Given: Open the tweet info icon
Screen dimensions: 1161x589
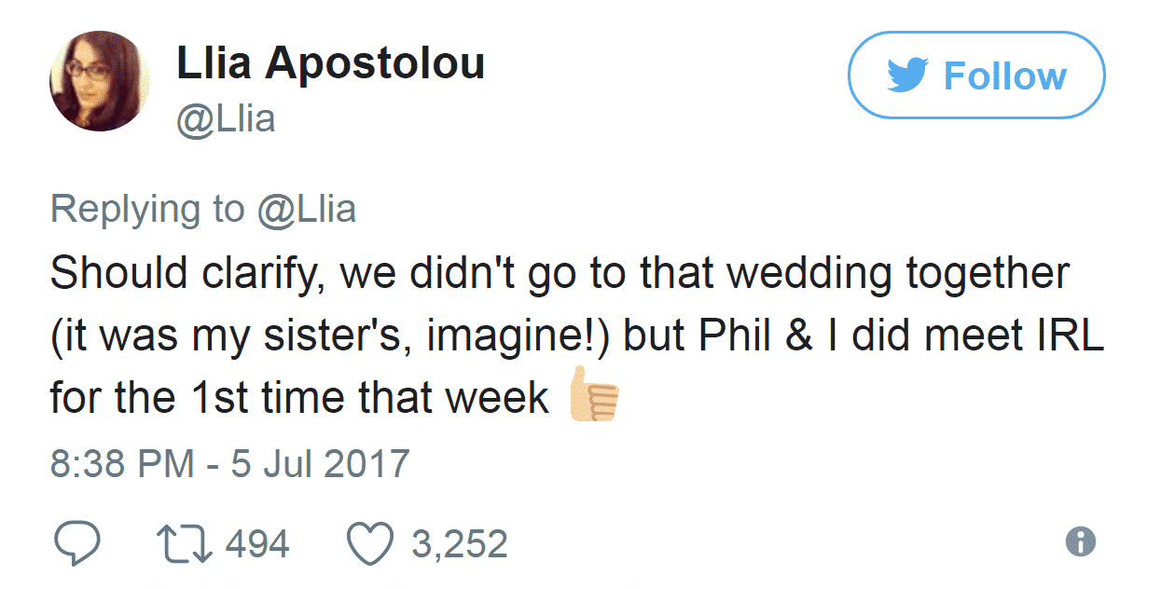Looking at the screenshot, I should (x=1081, y=541).
